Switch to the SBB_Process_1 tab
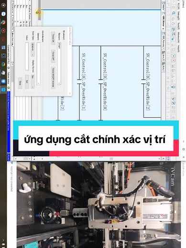The height and width of the screenshot is (248, 186). coord(163,41)
